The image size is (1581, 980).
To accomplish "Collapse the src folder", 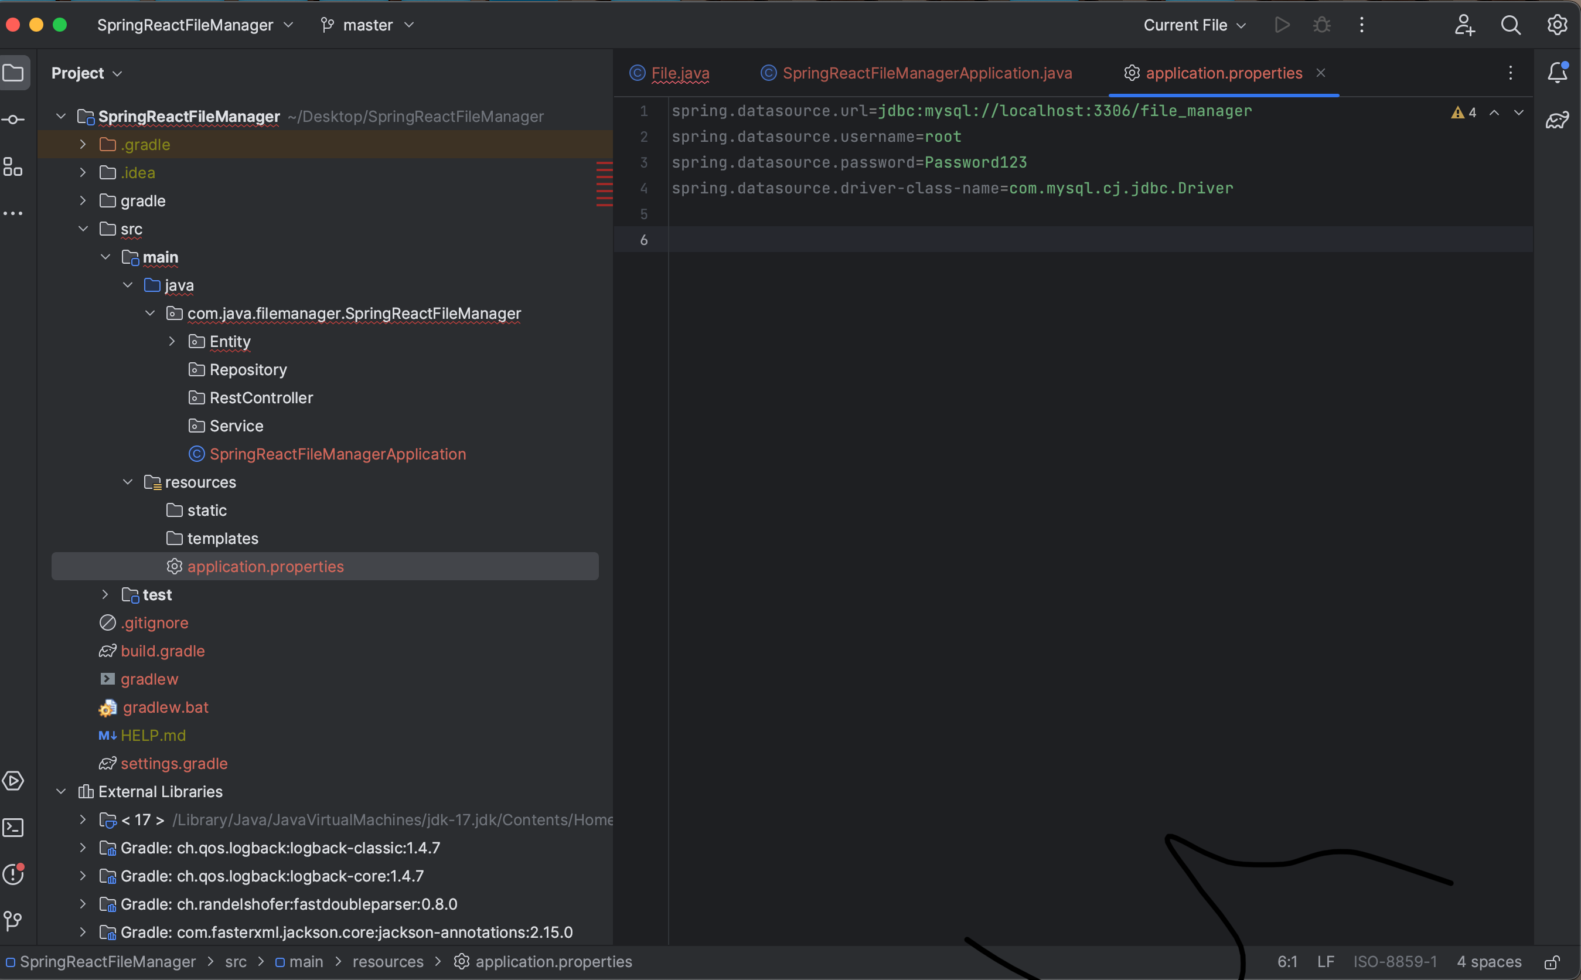I will [83, 229].
